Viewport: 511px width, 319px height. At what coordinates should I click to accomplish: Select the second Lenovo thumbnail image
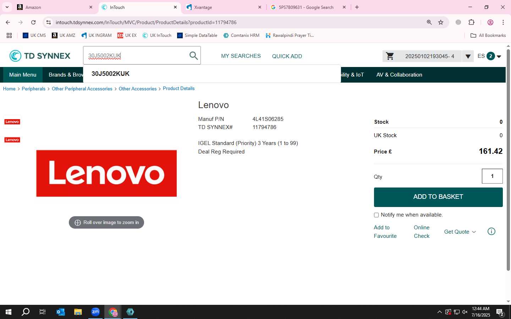(x=12, y=140)
